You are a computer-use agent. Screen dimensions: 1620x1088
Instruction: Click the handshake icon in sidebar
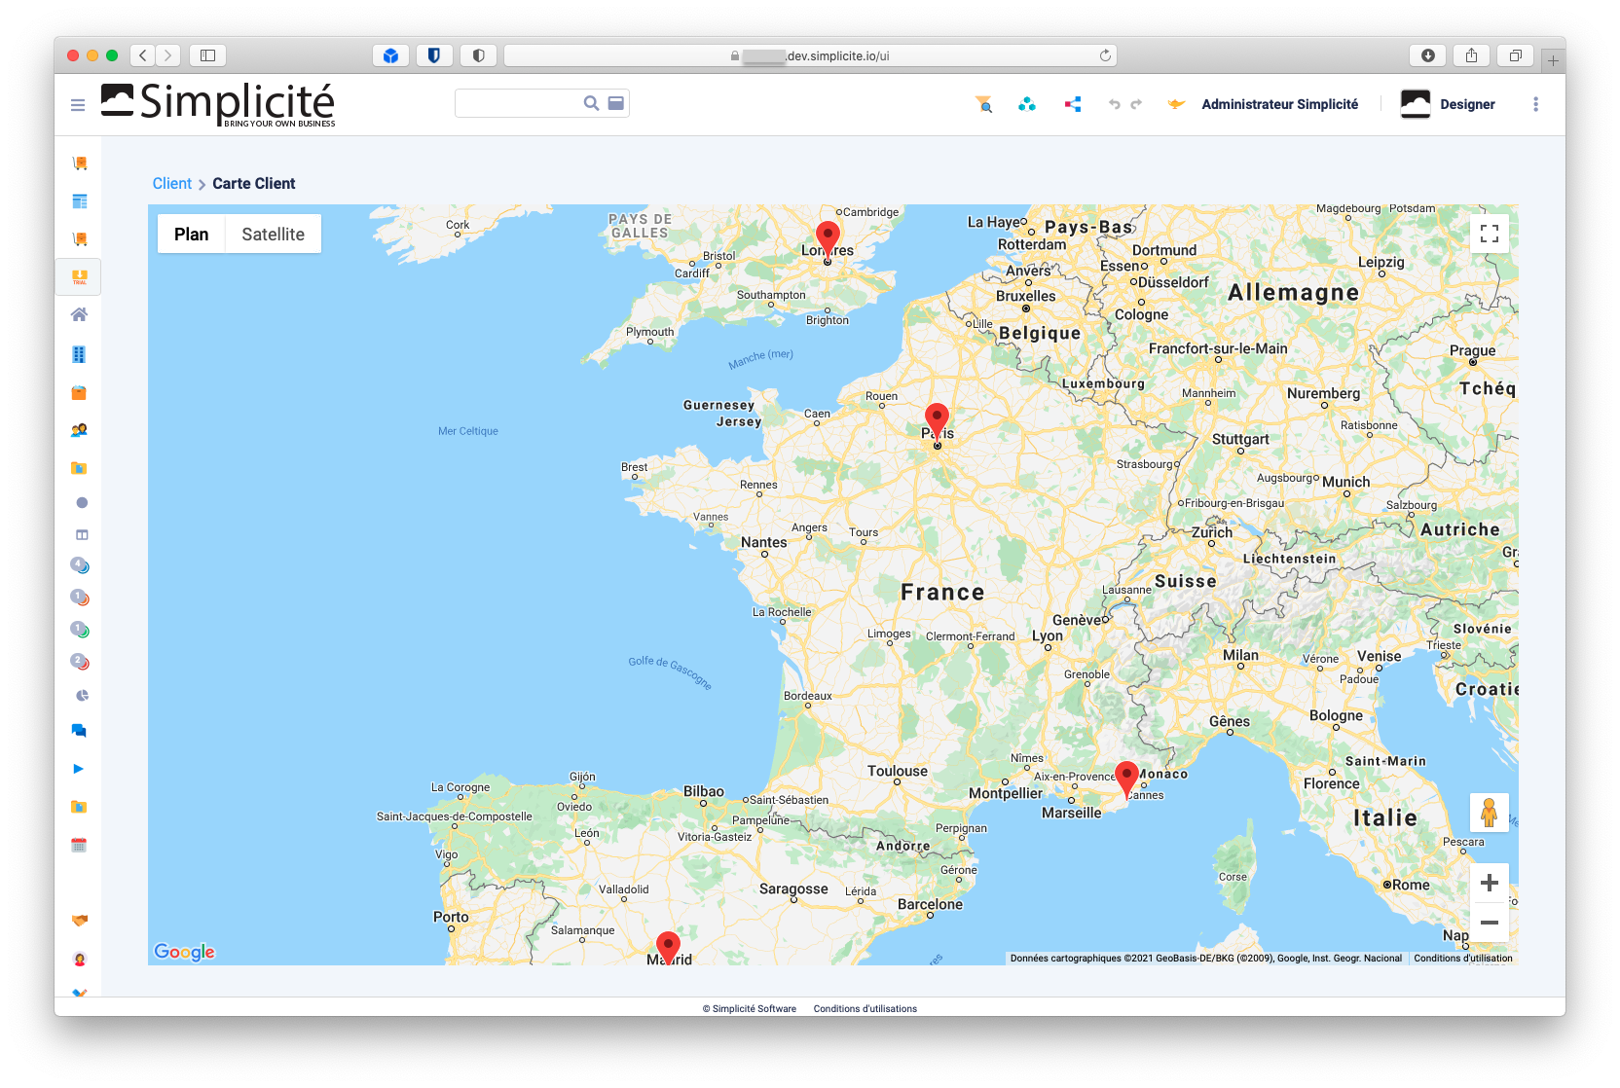[x=80, y=920]
